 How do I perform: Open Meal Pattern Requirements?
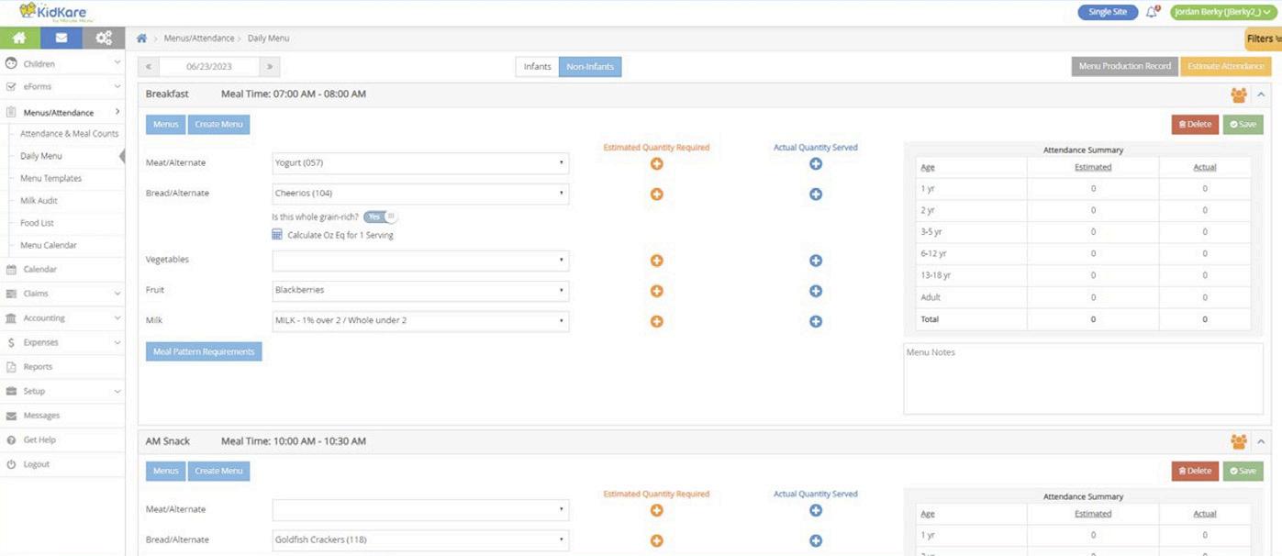click(x=204, y=351)
